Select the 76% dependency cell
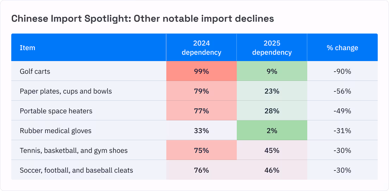The height and width of the screenshot is (191, 389). (x=201, y=170)
